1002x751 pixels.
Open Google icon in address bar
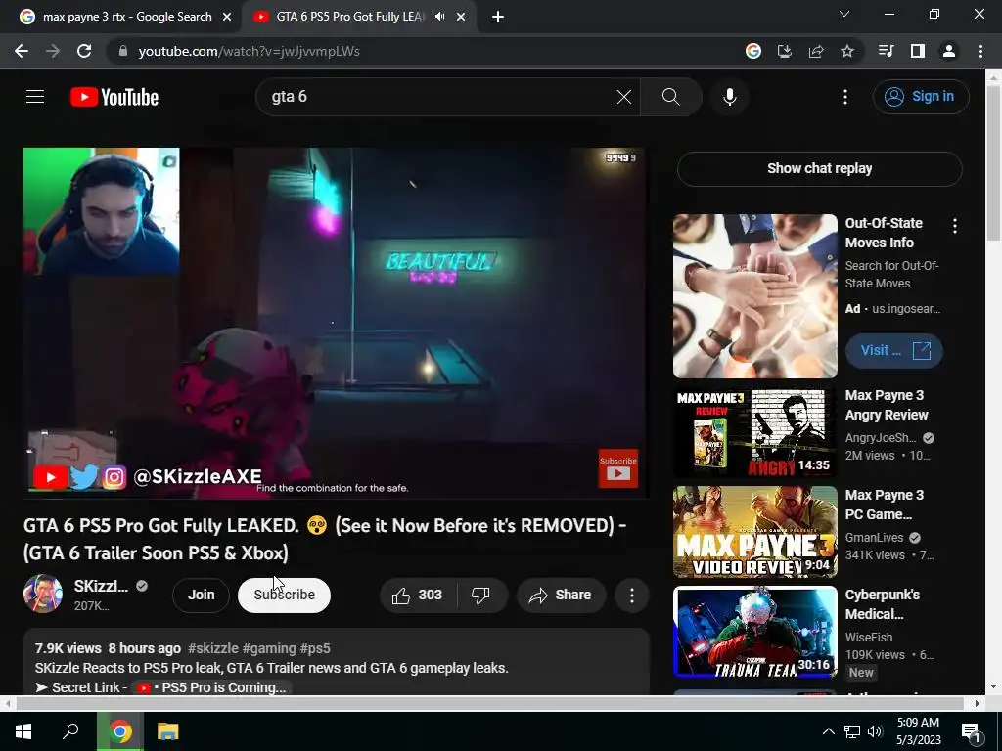point(752,51)
